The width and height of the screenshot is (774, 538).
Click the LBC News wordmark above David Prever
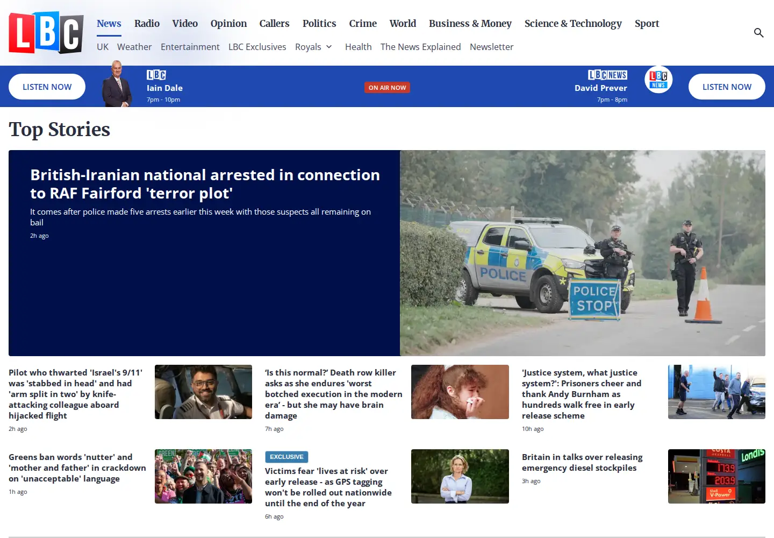(607, 75)
